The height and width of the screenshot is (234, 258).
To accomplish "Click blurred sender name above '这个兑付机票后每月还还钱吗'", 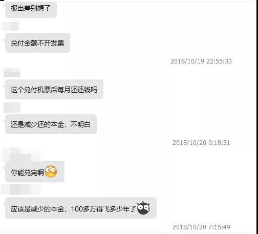I will point(12,73).
